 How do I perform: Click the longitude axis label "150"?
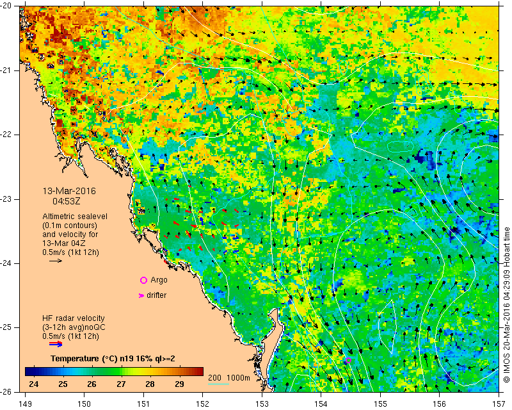click(84, 404)
